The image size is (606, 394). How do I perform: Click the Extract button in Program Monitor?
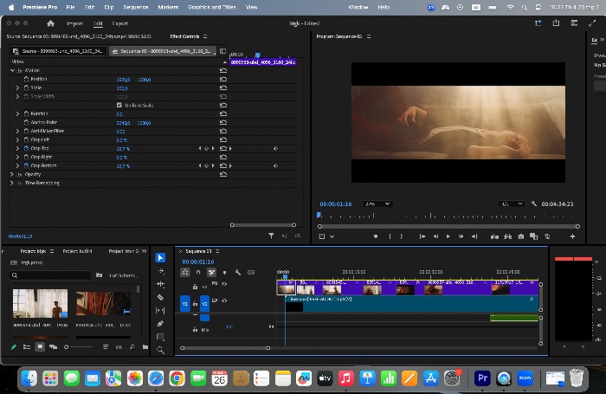[507, 236]
